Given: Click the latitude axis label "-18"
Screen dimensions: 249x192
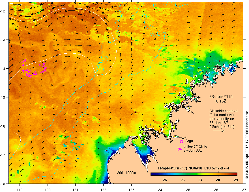Looking at the screenshot, I should pos(3,184).
